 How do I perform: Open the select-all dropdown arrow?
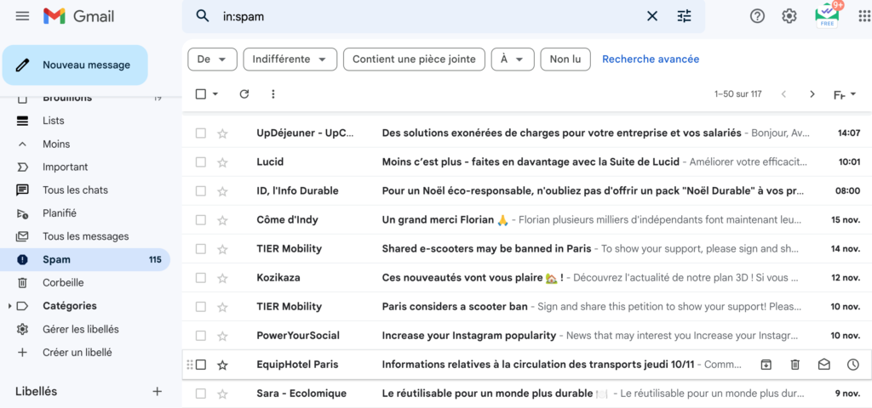click(215, 94)
